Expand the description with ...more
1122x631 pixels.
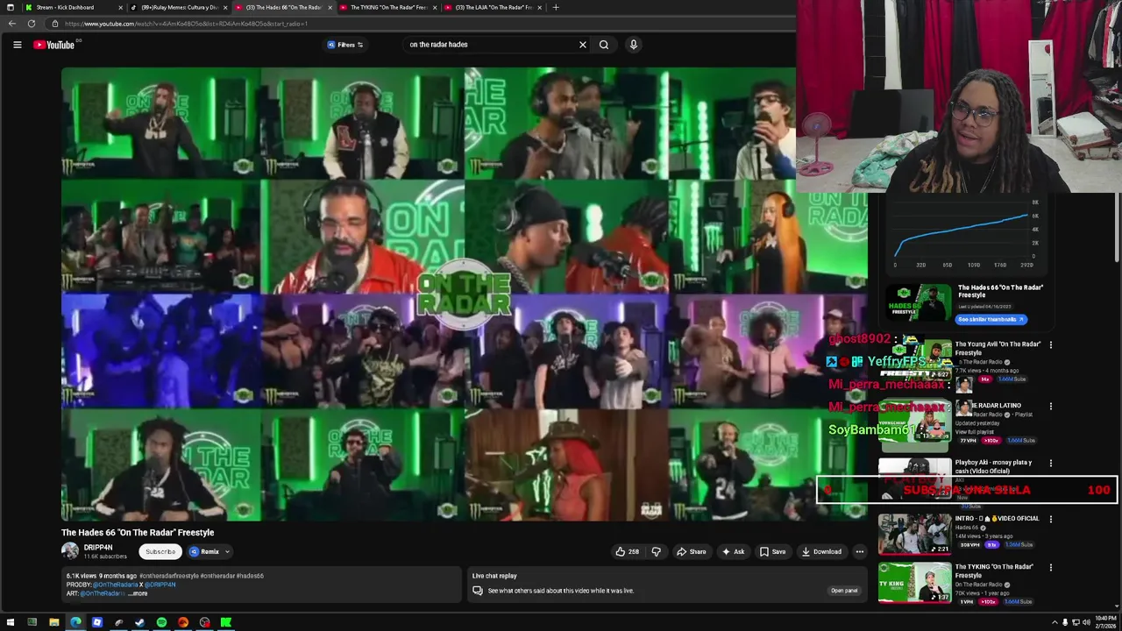(x=138, y=593)
